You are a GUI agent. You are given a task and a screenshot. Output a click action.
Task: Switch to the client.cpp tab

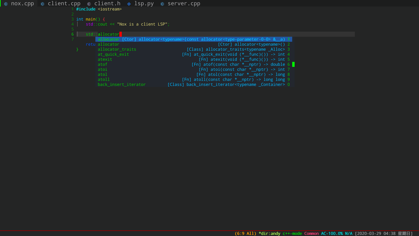[x=64, y=4]
